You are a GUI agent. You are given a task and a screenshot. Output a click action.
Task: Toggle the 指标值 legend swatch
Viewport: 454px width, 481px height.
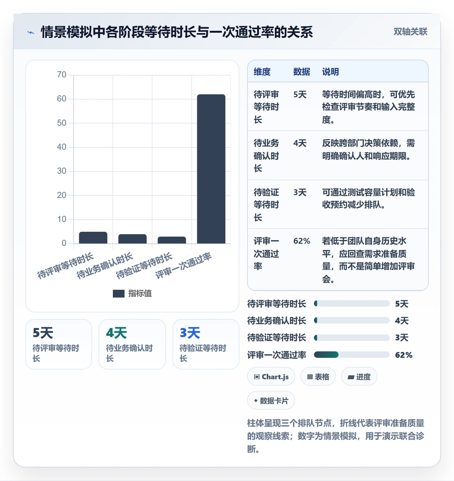point(119,294)
